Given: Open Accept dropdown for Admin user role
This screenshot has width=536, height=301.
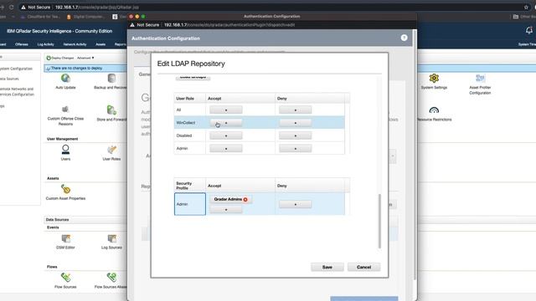Looking at the screenshot, I should (x=226, y=149).
